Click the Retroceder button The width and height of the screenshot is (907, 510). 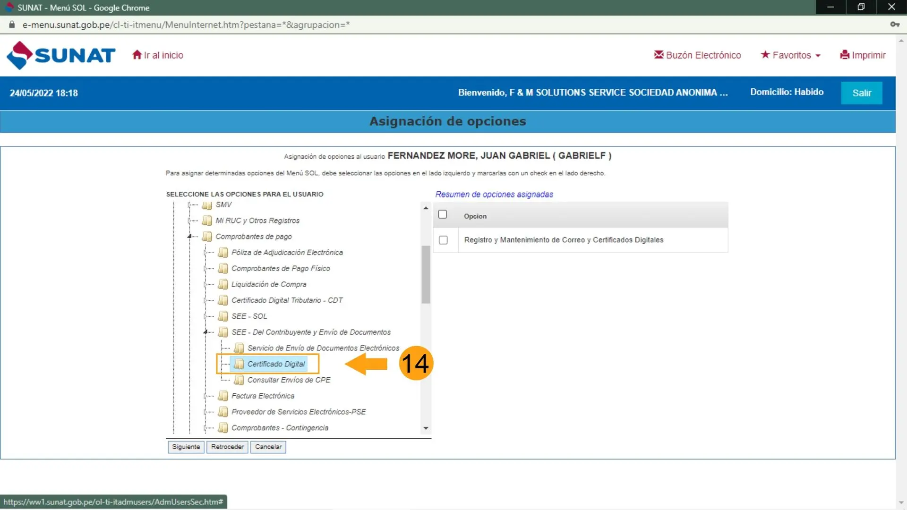pyautogui.click(x=227, y=447)
